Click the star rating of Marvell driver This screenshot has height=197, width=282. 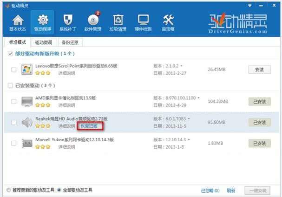pos(43,147)
